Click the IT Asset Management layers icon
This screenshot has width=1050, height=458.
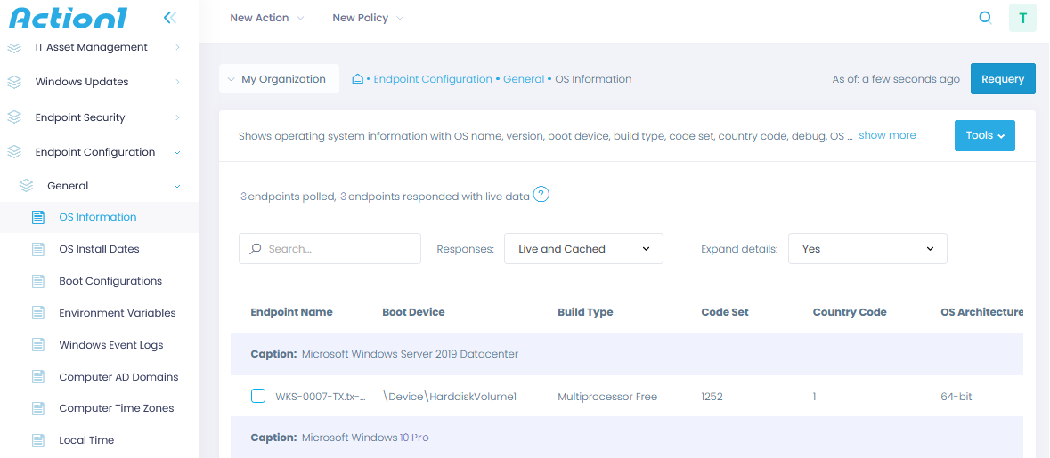(x=14, y=47)
